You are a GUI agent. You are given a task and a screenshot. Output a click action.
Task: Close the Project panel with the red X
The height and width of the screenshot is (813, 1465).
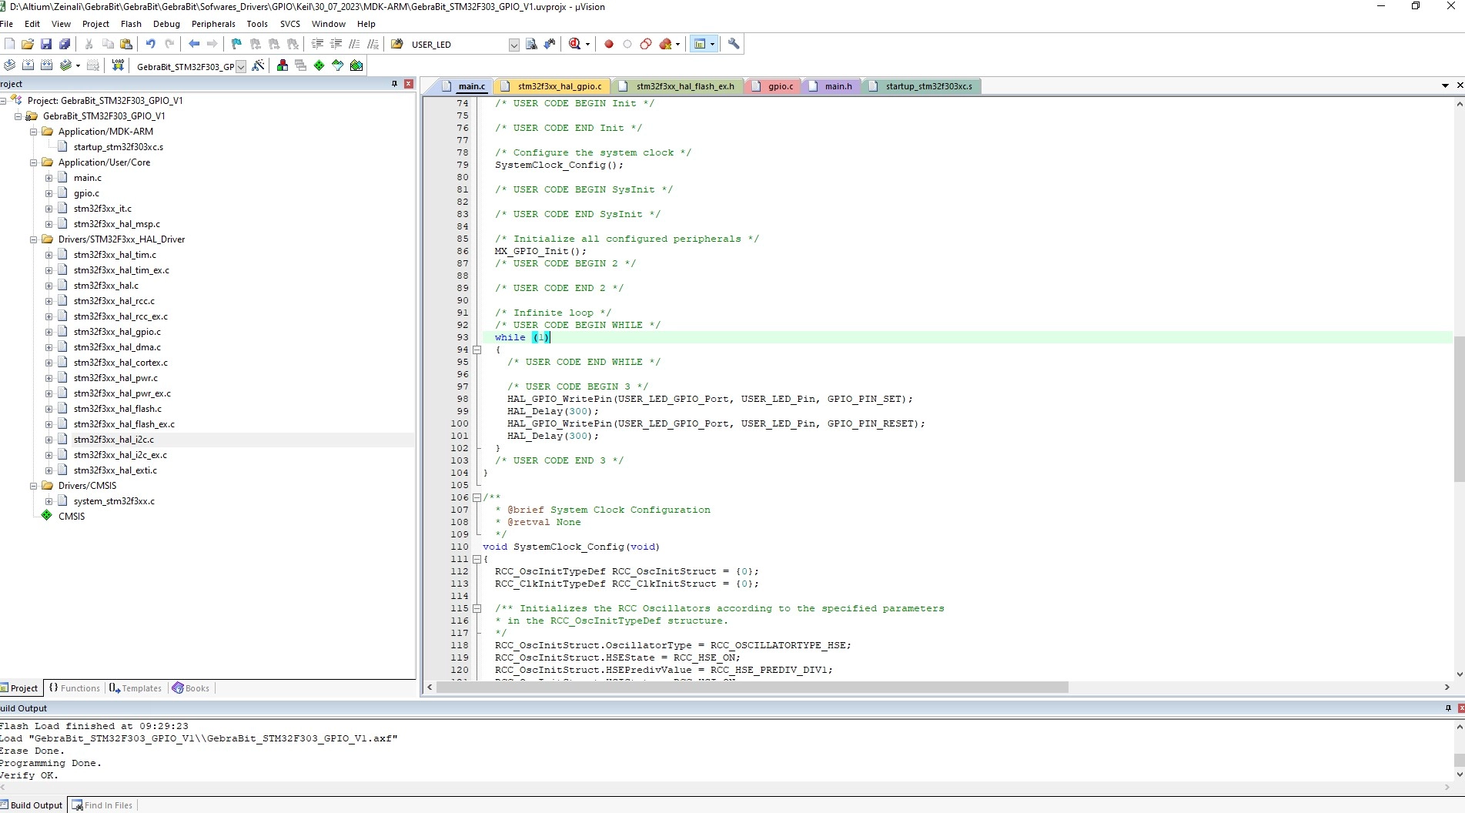pos(409,84)
